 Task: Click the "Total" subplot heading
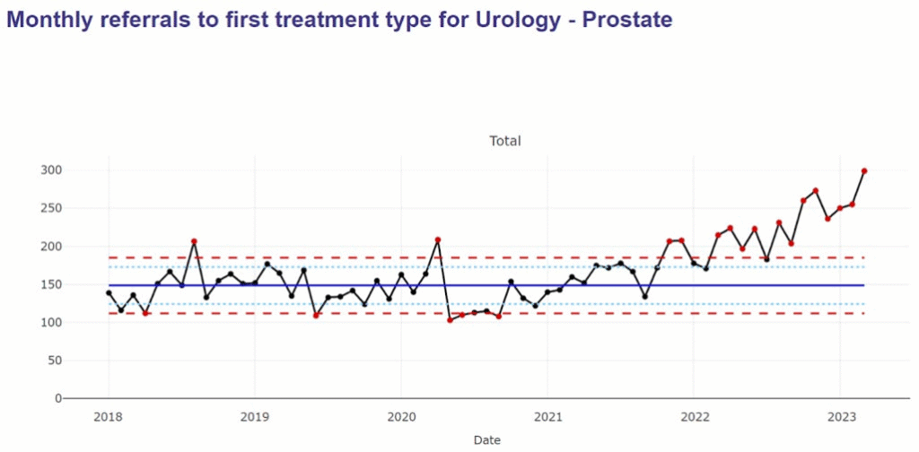[504, 141]
